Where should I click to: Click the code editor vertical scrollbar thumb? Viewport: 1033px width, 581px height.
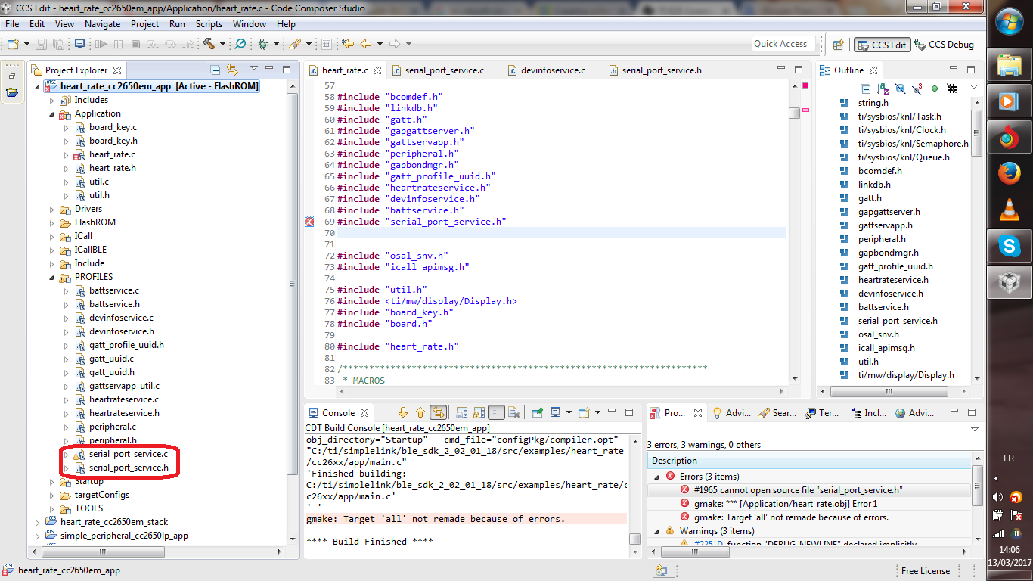pos(794,113)
